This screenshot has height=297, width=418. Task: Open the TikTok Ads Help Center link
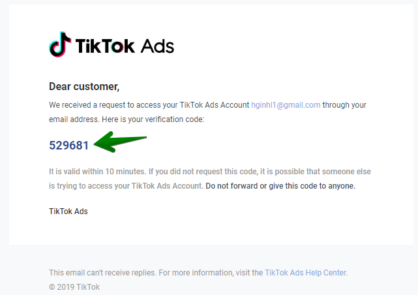click(x=306, y=273)
